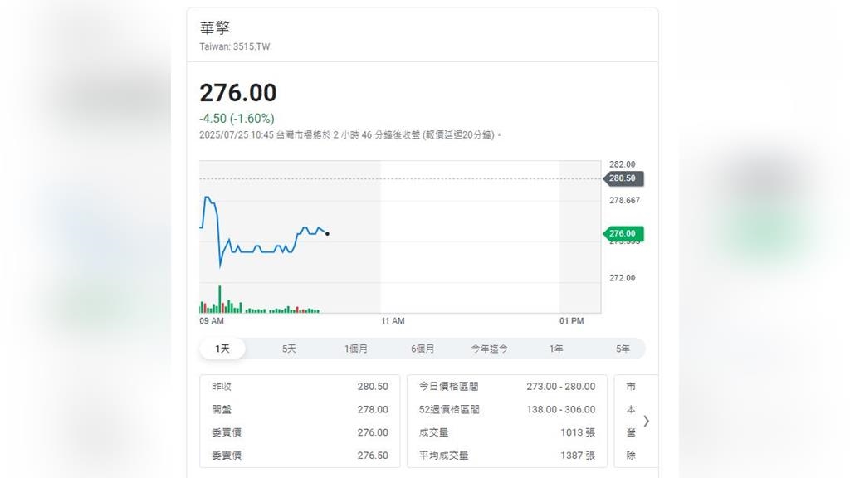This screenshot has height=478, width=850.
Task: Select the 1天 time range tab
Action: (x=222, y=349)
